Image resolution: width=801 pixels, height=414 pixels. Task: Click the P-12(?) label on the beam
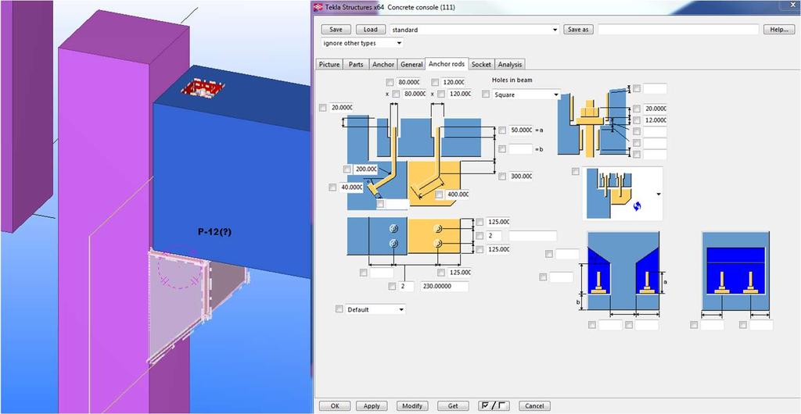[x=214, y=232]
